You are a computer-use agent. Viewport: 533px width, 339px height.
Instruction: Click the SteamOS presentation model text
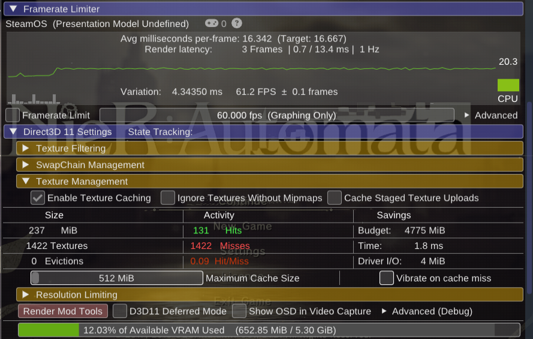(97, 23)
